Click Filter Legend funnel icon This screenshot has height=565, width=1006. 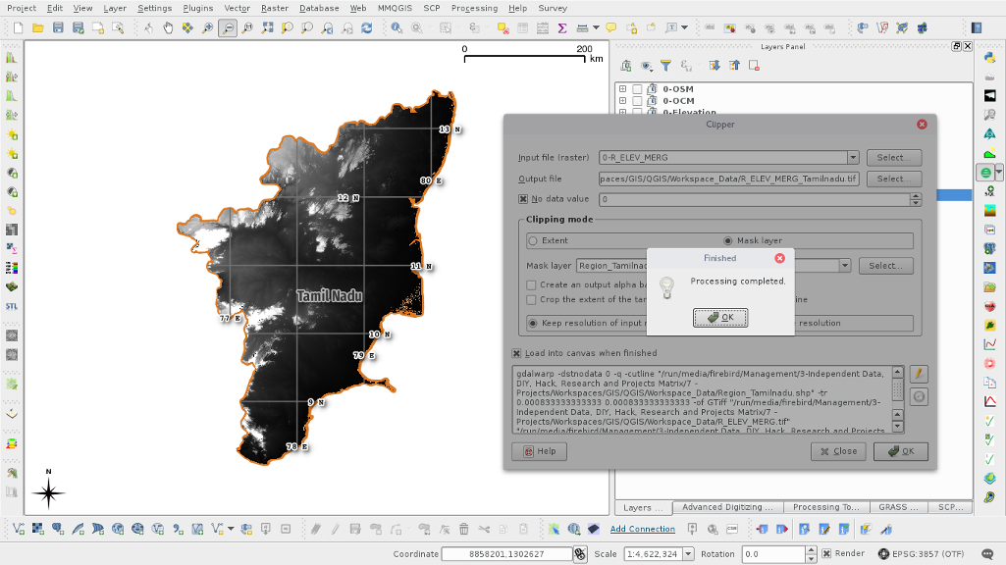click(666, 66)
